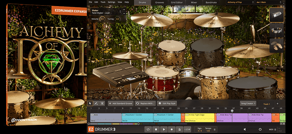The width and height of the screenshot is (292, 134).
Task: Click the playhead marker near bar 37
Action: coord(232,111)
